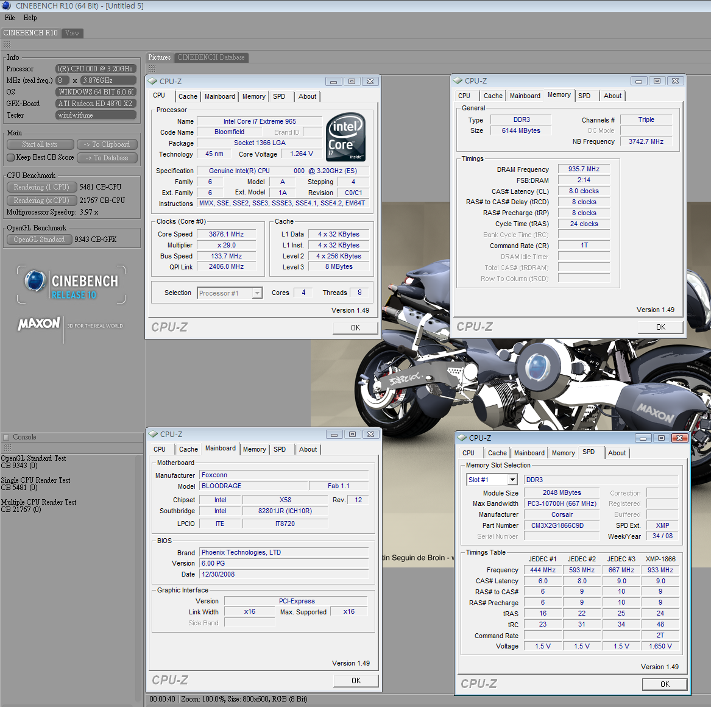Run the Rendering (x CPU) benchmark
Viewport: 711px width, 707px height.
(x=41, y=201)
